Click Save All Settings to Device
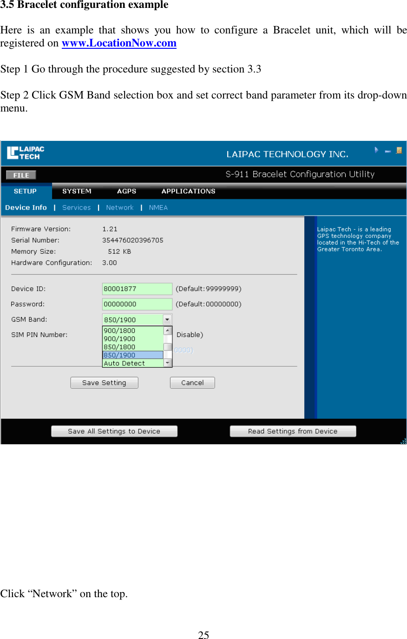The height and width of the screenshot is (639, 407). tap(114, 431)
